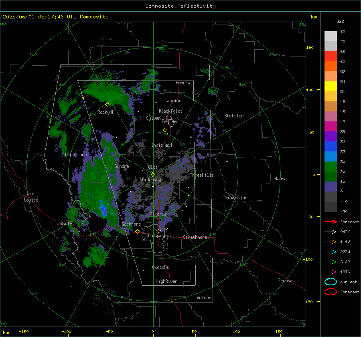This screenshot has height=337, width=361.
Task: Click the white plus marker west of Hanna
Action: [227, 161]
